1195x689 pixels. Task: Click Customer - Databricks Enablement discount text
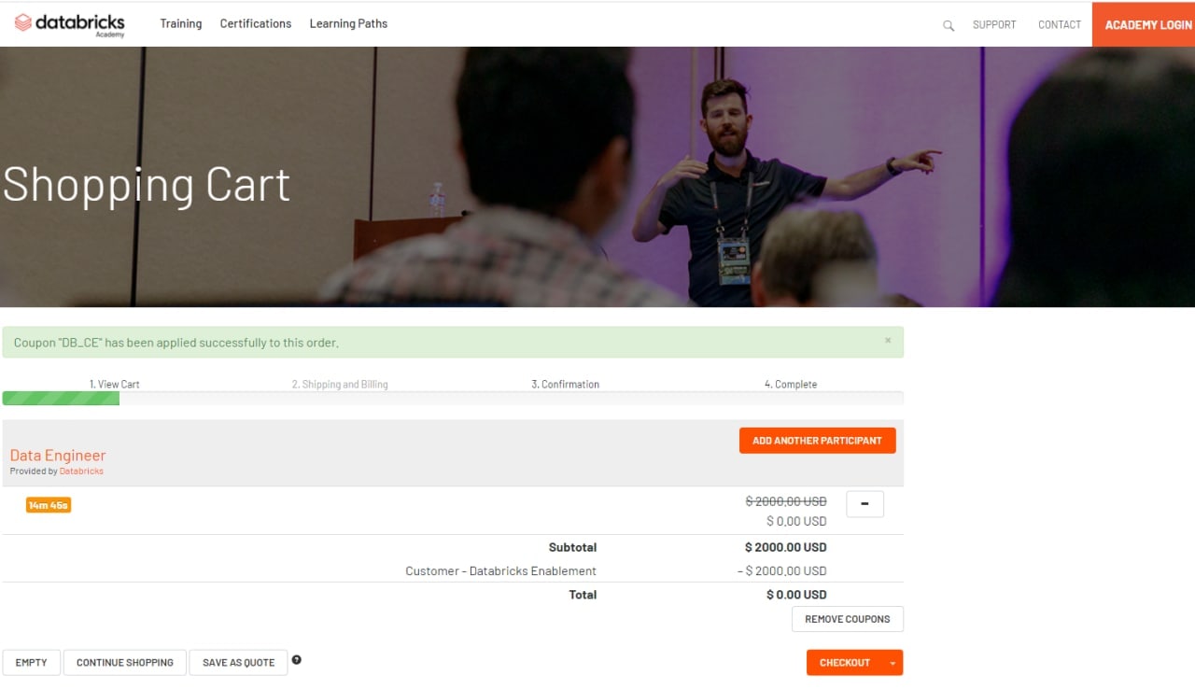click(500, 571)
